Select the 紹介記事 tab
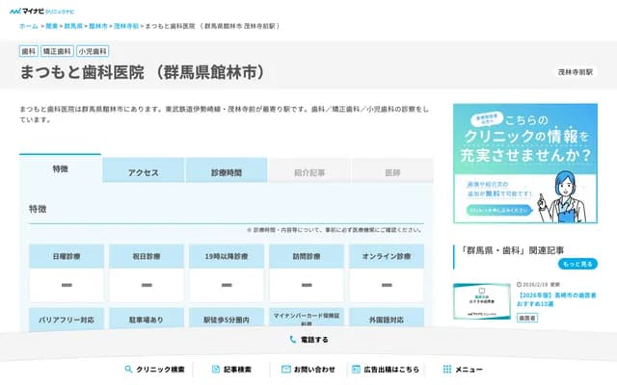 click(309, 172)
